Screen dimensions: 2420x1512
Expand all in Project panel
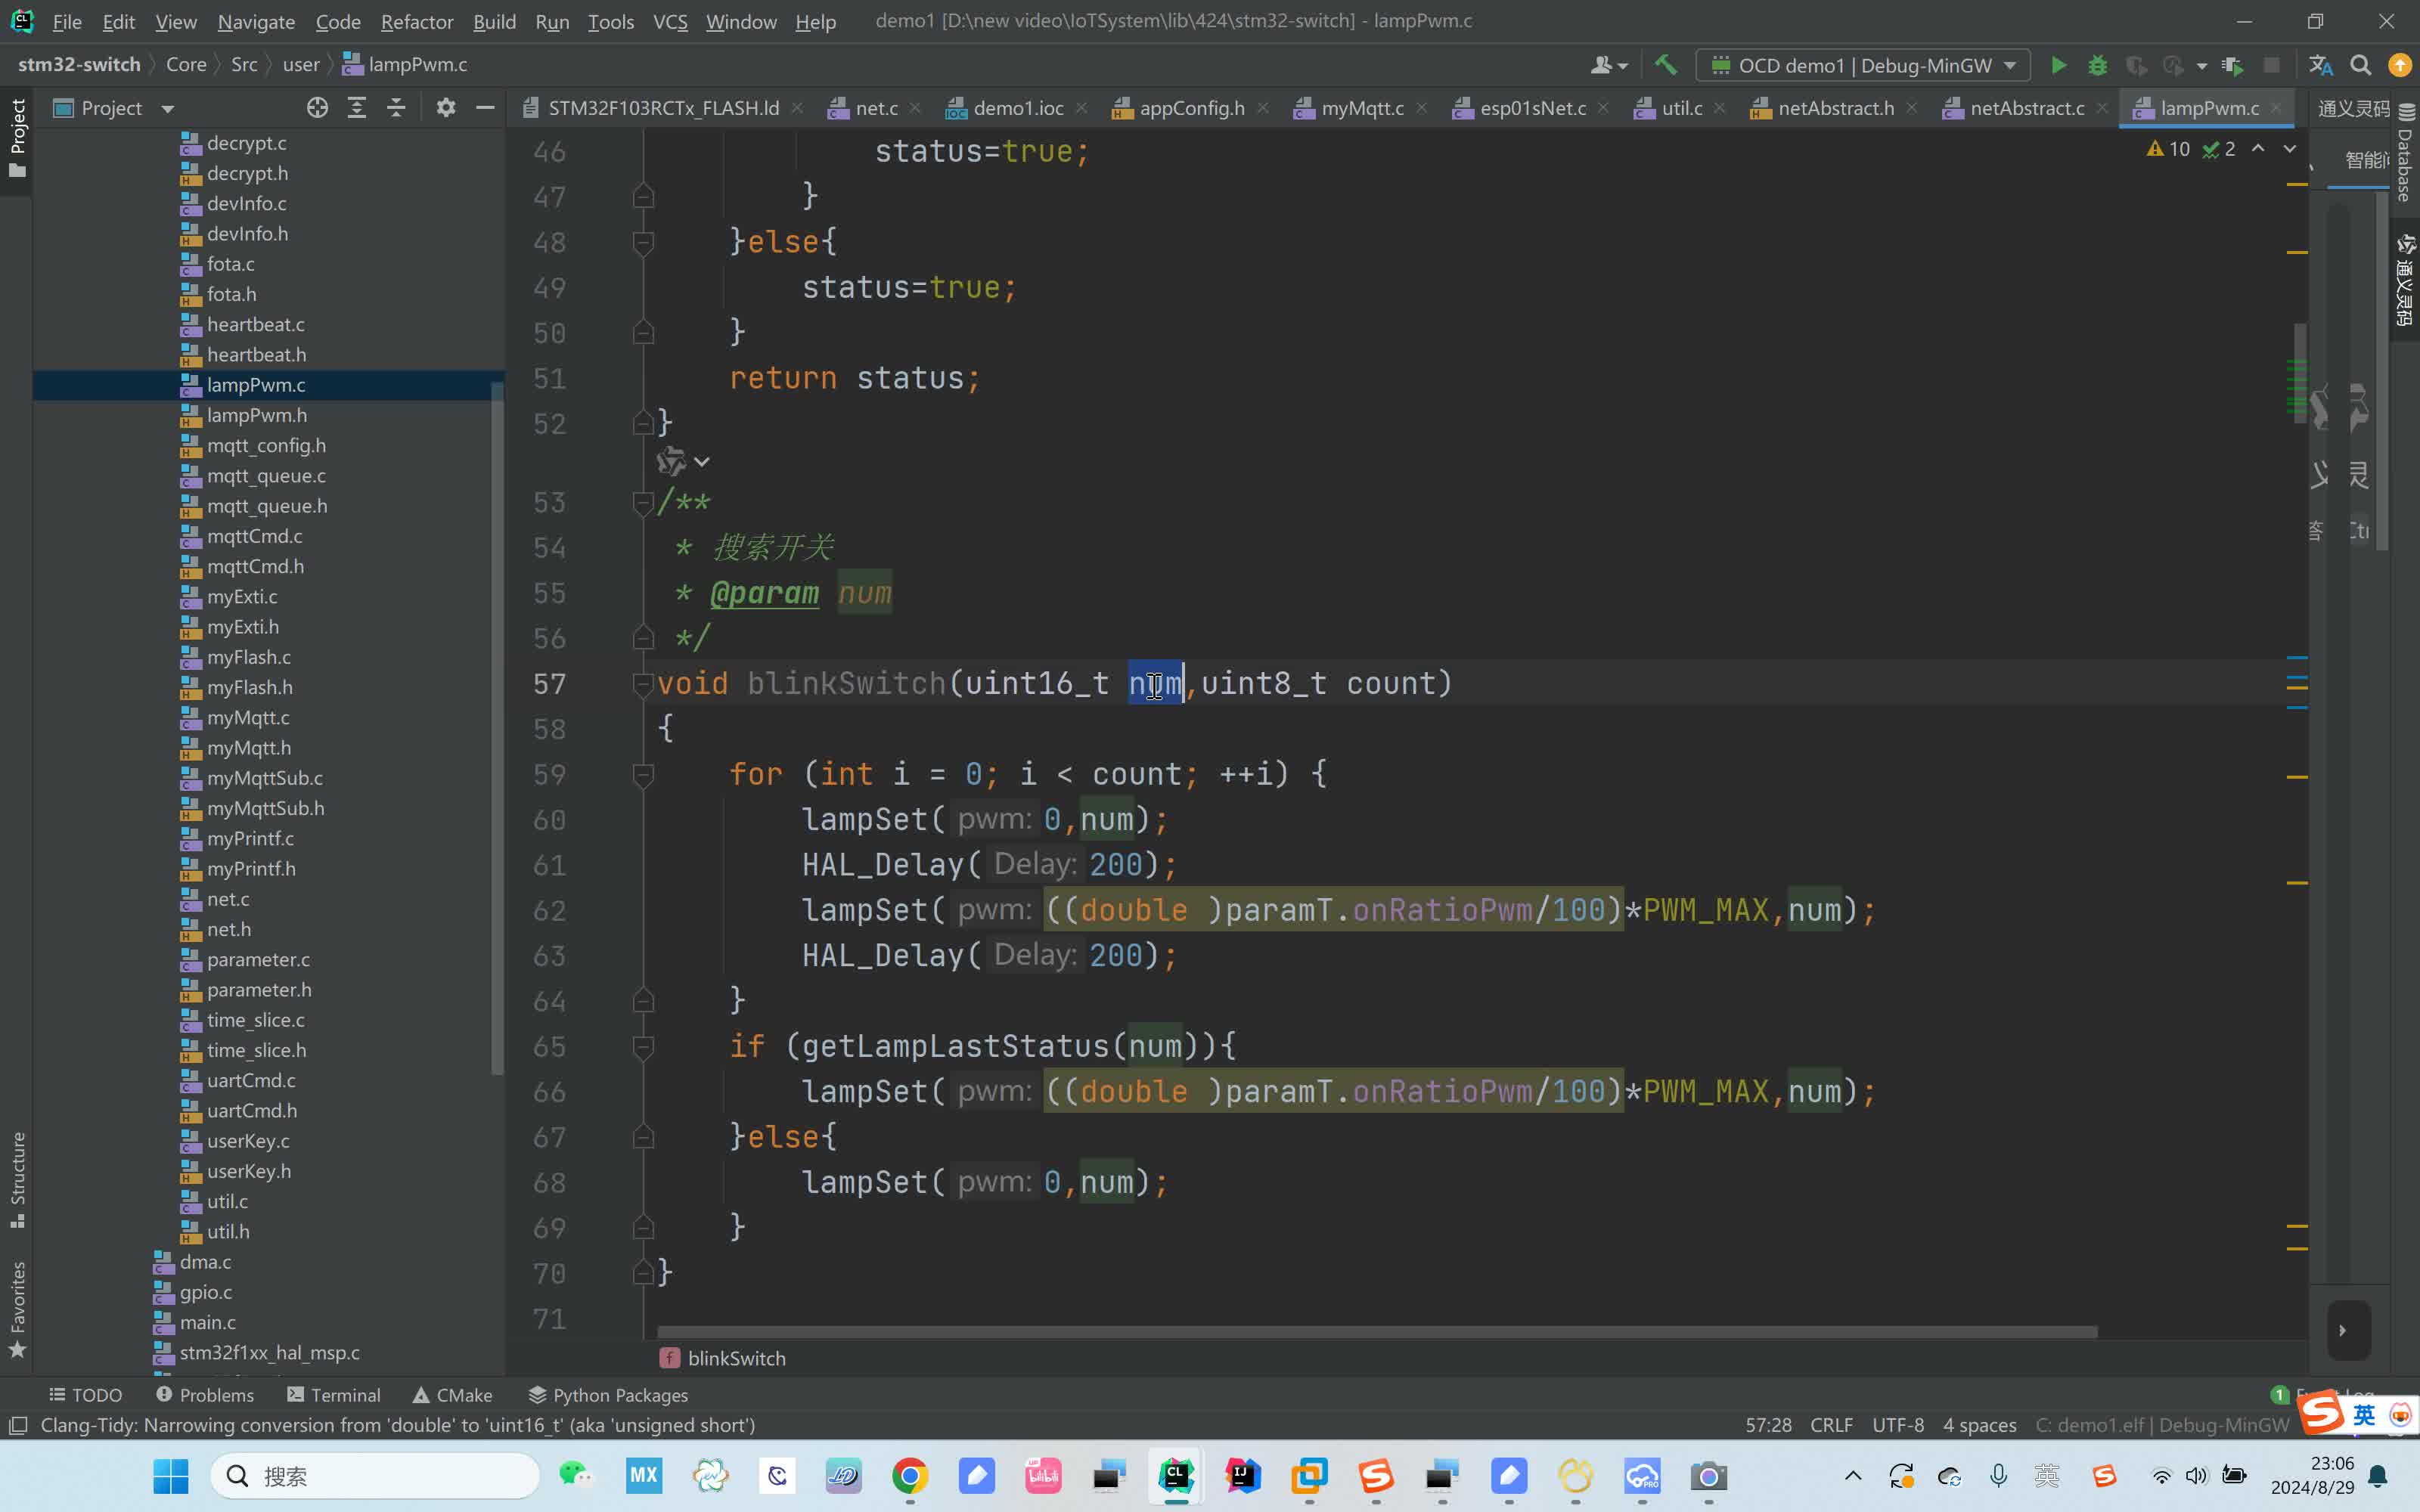tap(357, 108)
